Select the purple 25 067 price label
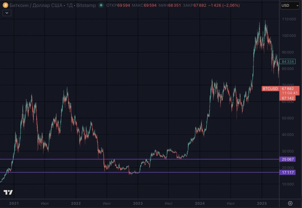 (x=287, y=159)
